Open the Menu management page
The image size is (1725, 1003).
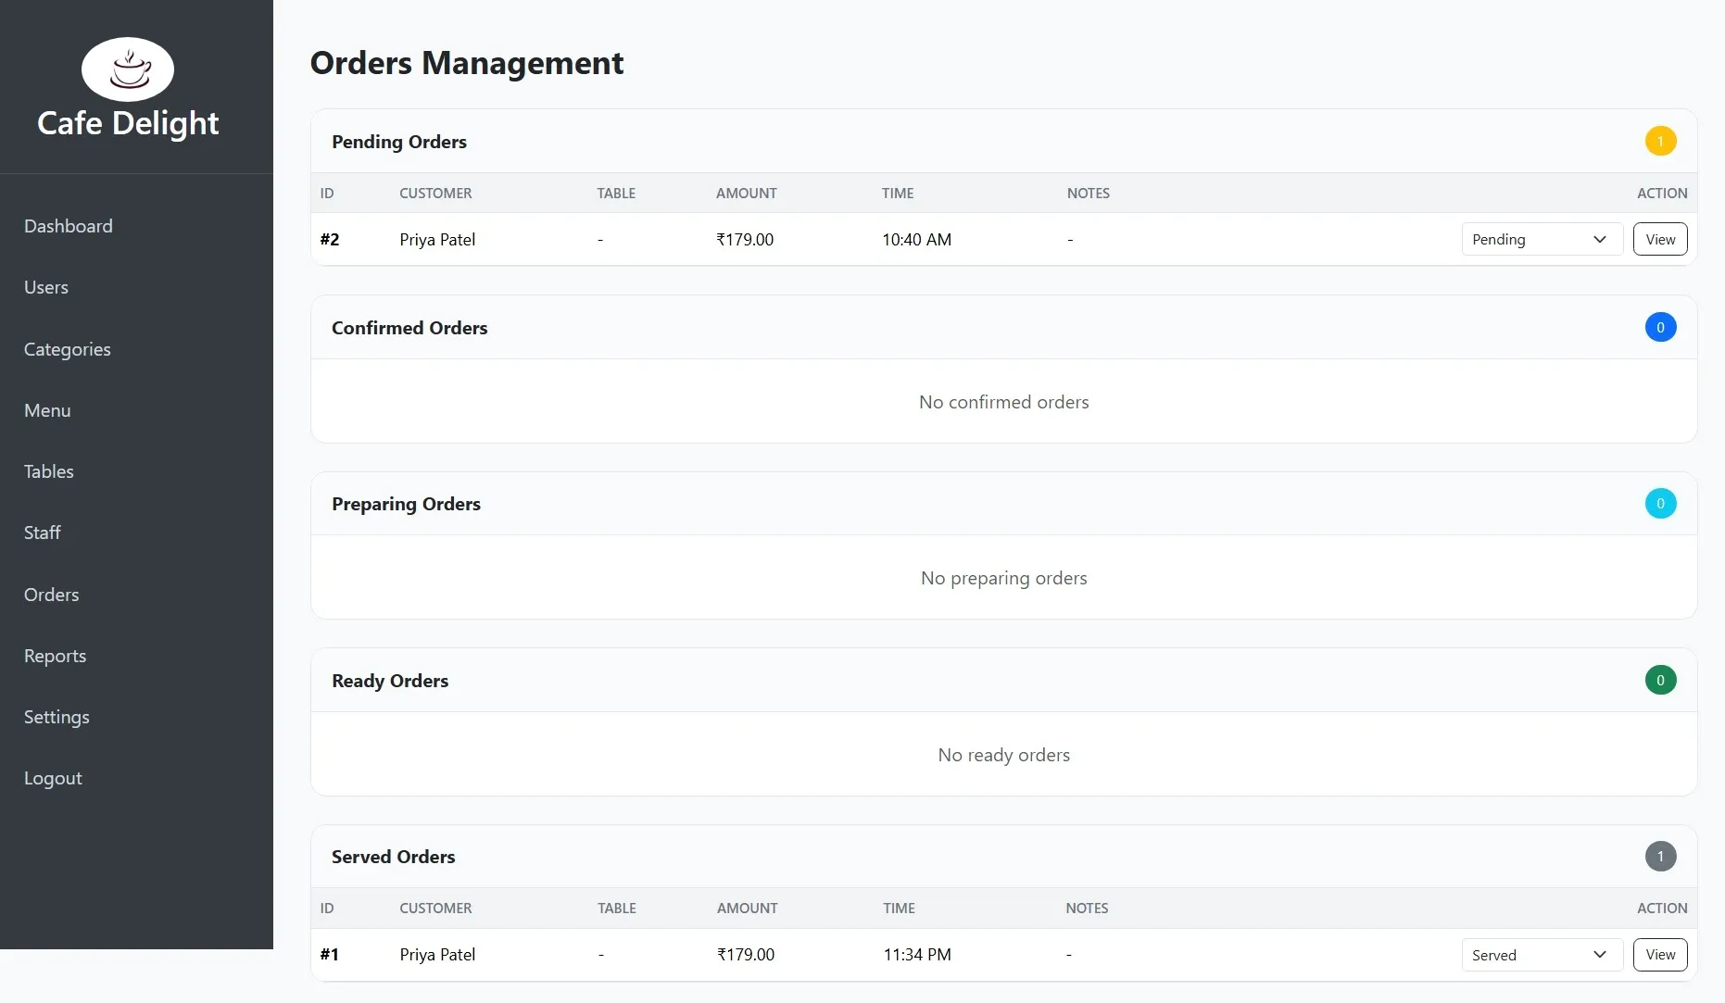47,410
